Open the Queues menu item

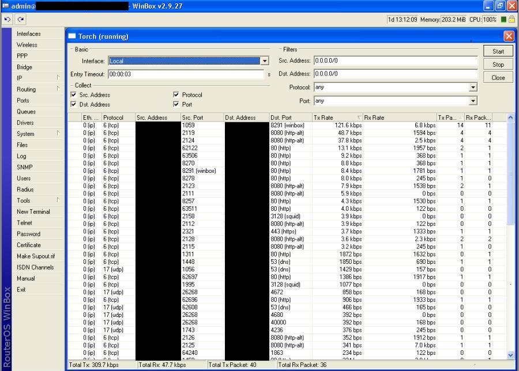tap(37, 111)
